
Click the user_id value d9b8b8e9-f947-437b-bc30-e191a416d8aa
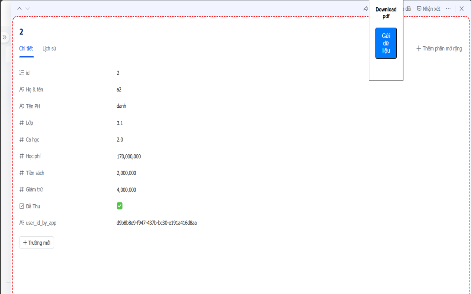156,223
